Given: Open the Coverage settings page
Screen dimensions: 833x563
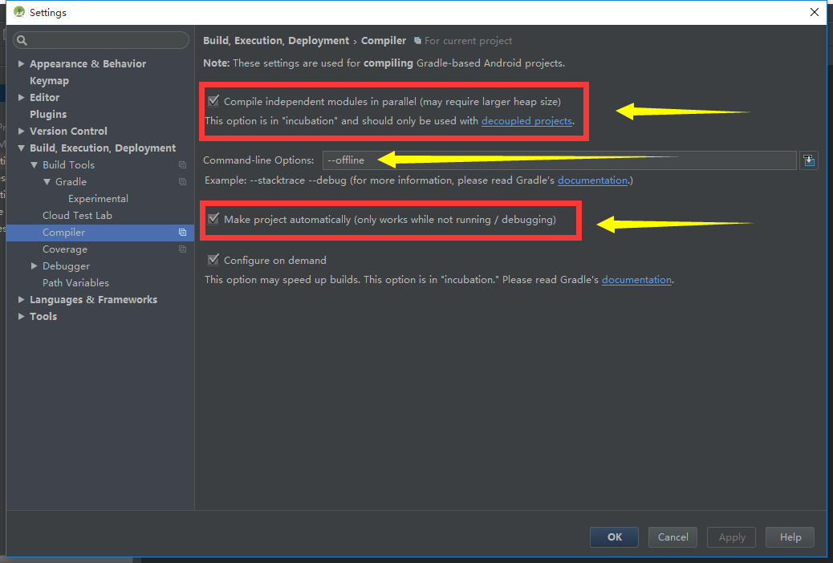Looking at the screenshot, I should tap(65, 249).
